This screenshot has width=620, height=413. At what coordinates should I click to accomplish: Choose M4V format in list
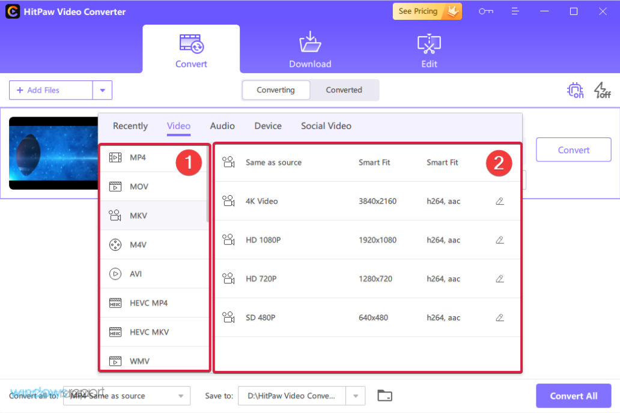point(154,245)
